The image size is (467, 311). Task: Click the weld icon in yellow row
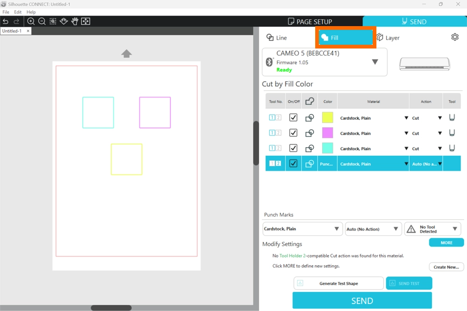coord(309,118)
